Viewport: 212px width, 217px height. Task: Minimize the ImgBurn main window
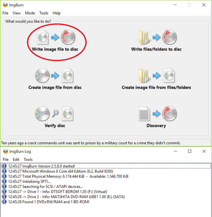tap(175, 5)
